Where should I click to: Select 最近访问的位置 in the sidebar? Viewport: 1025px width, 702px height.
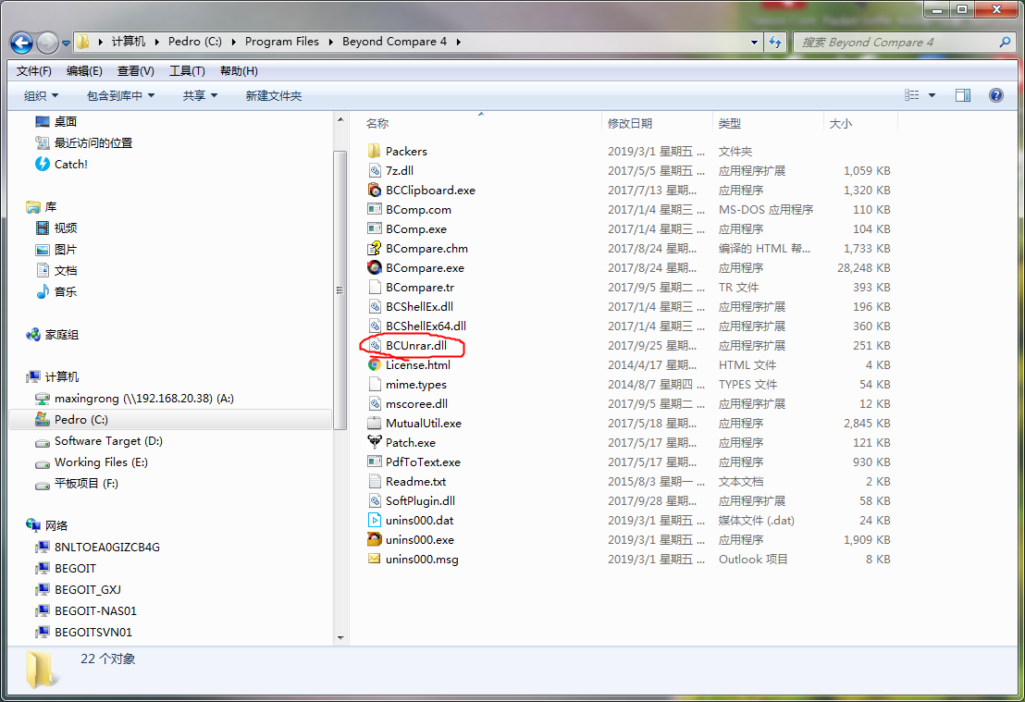pos(83,142)
